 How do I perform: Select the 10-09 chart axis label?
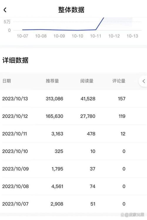point(59,36)
